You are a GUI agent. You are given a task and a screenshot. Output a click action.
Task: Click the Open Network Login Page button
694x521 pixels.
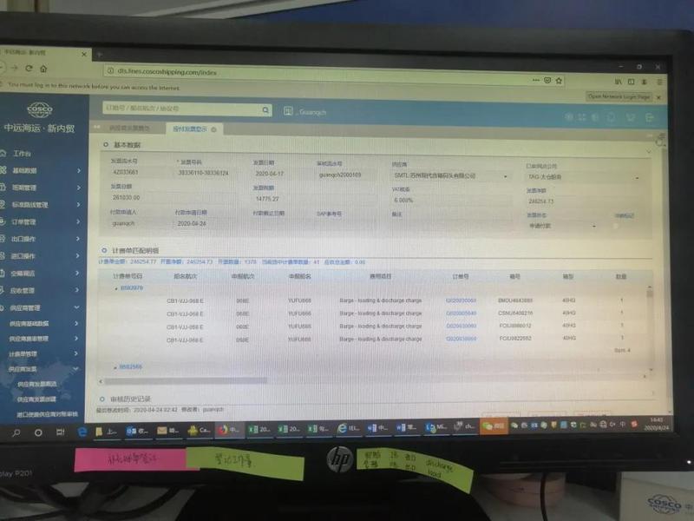coord(619,96)
